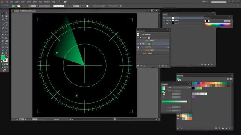
Task: Select the Hand tool
Action: 3,53
